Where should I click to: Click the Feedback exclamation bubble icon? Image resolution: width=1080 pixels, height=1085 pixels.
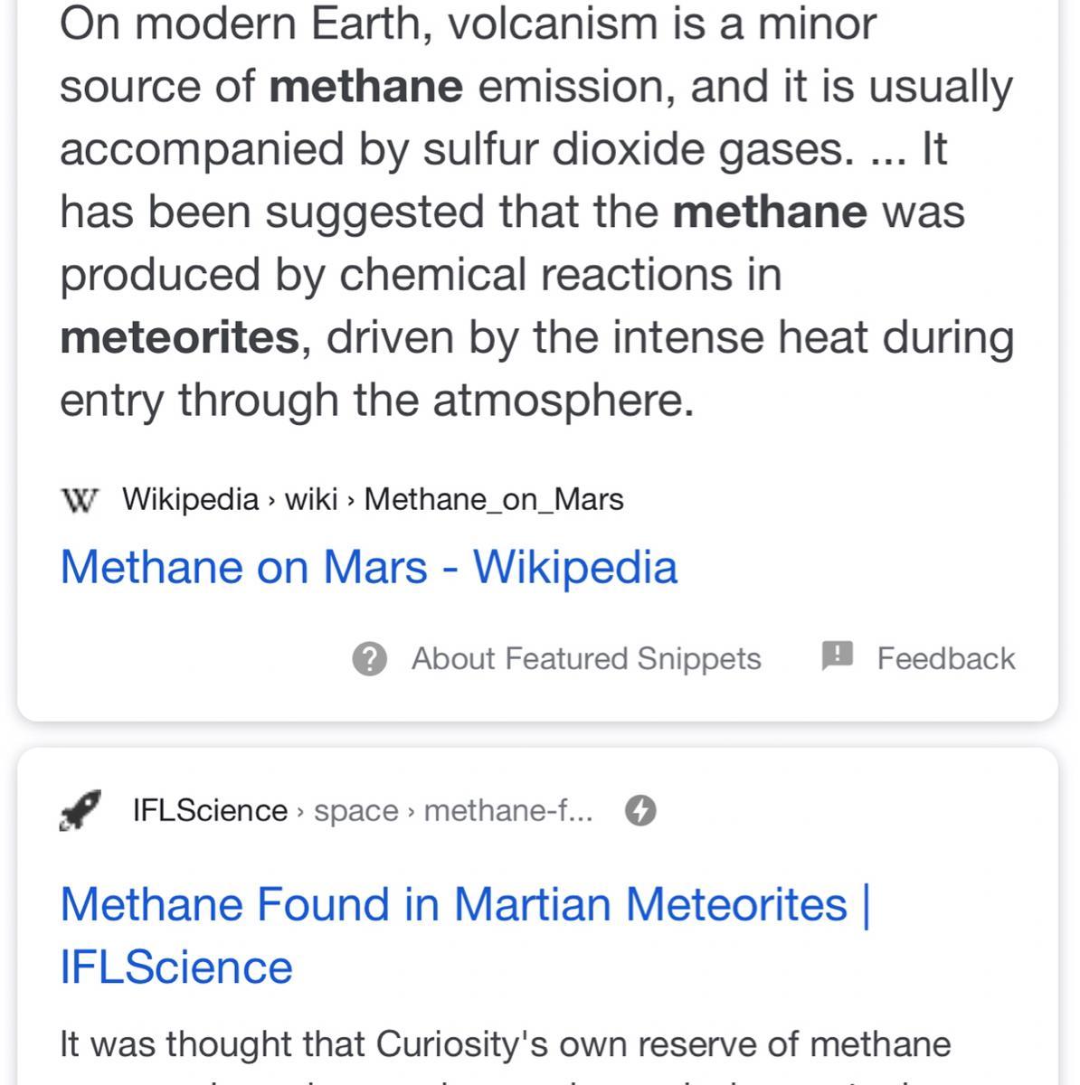coord(837,656)
